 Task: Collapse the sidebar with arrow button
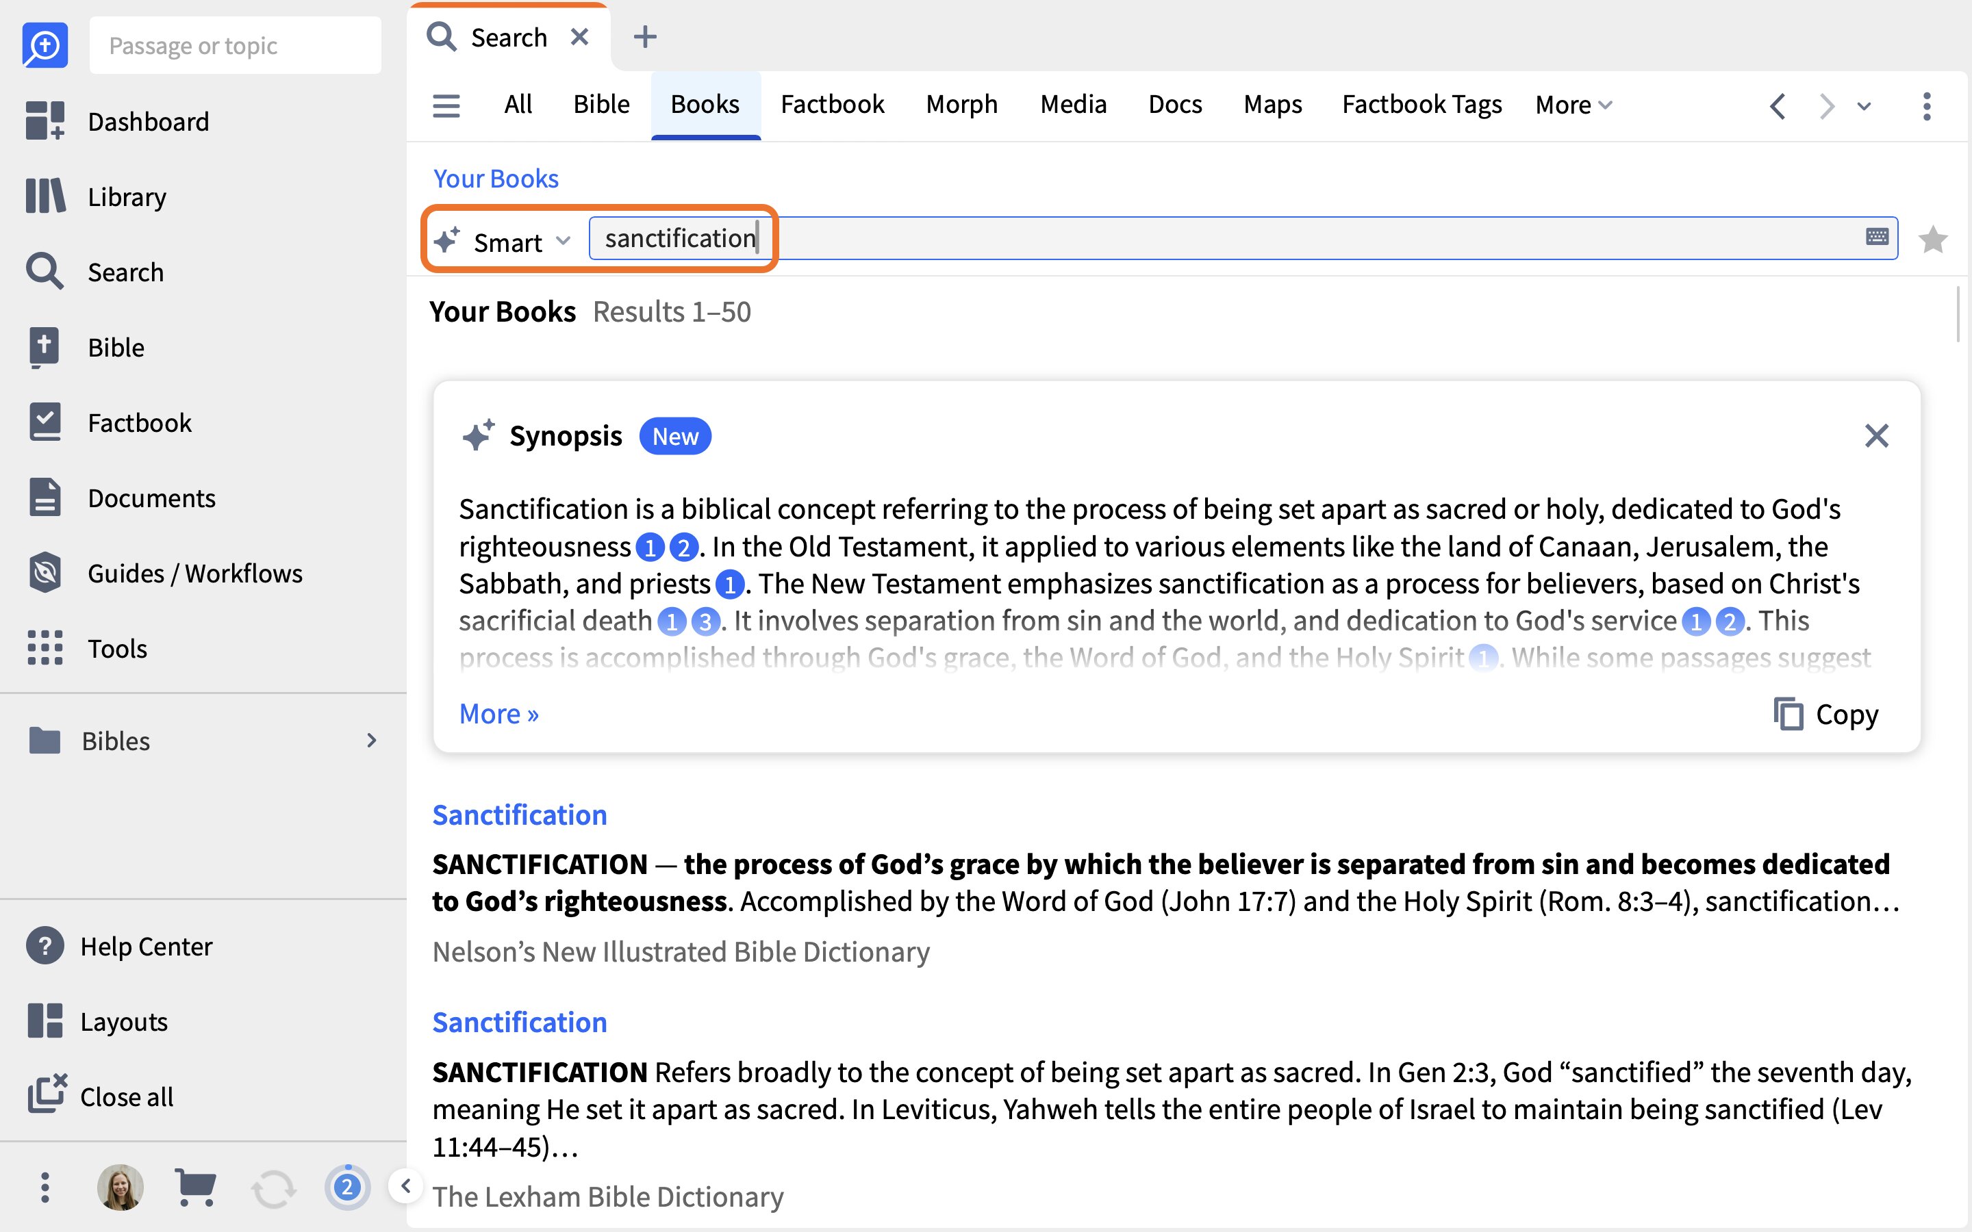(405, 1185)
